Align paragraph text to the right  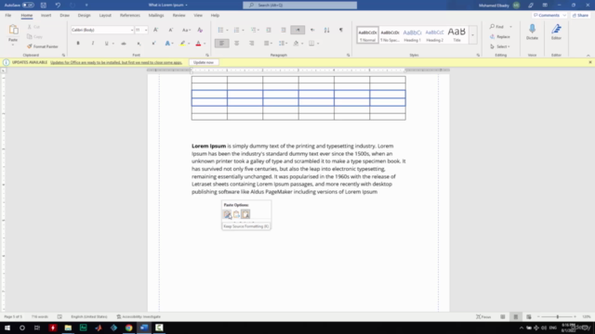[252, 44]
